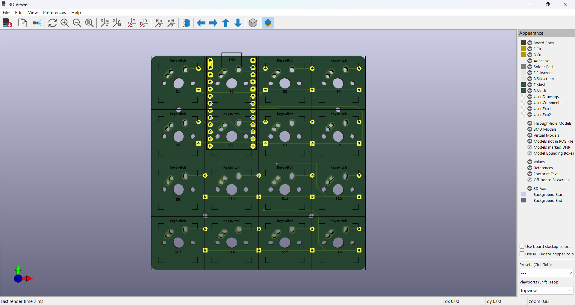Click the Flip board view icon

186,23
